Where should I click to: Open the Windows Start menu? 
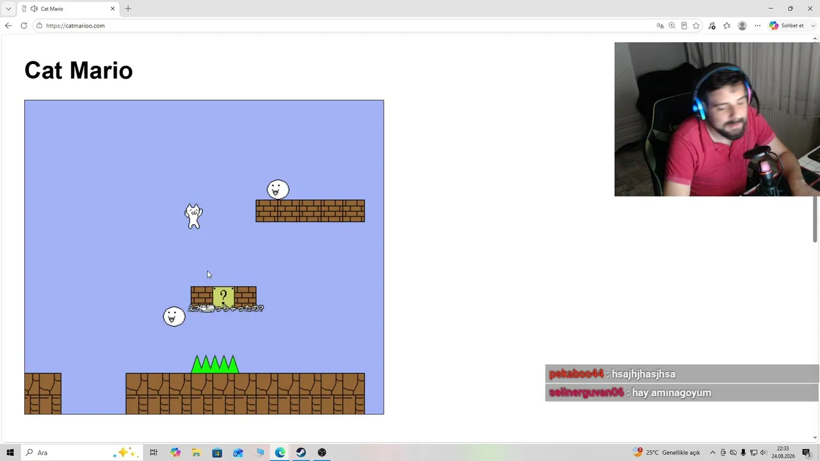[10, 453]
